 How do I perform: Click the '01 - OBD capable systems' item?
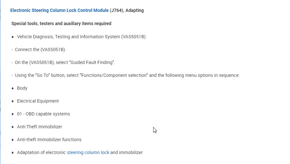[43, 114]
